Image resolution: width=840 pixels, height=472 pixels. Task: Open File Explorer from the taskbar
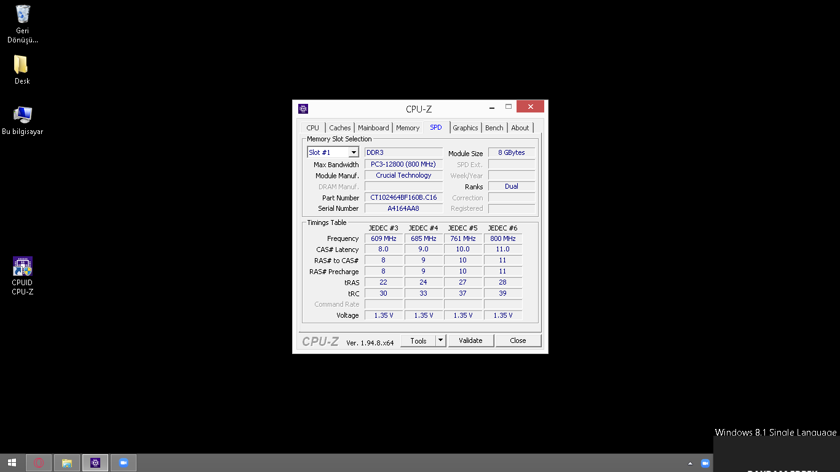point(67,463)
